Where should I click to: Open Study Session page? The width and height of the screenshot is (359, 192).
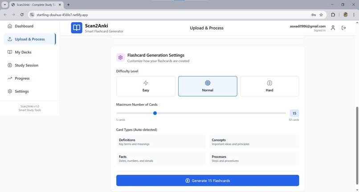tap(30, 65)
